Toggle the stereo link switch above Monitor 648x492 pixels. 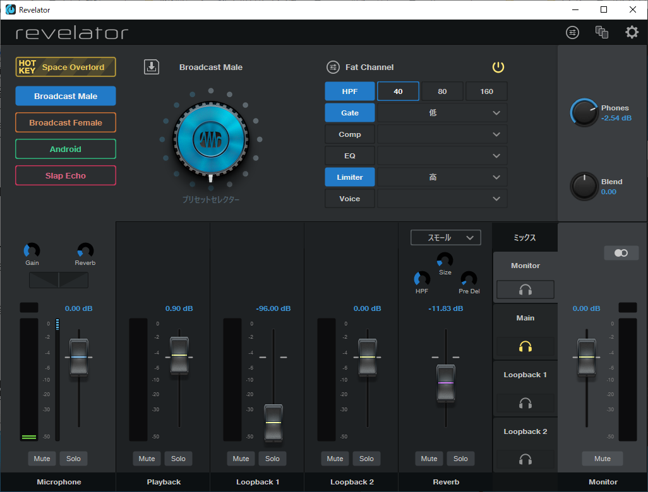(x=621, y=253)
